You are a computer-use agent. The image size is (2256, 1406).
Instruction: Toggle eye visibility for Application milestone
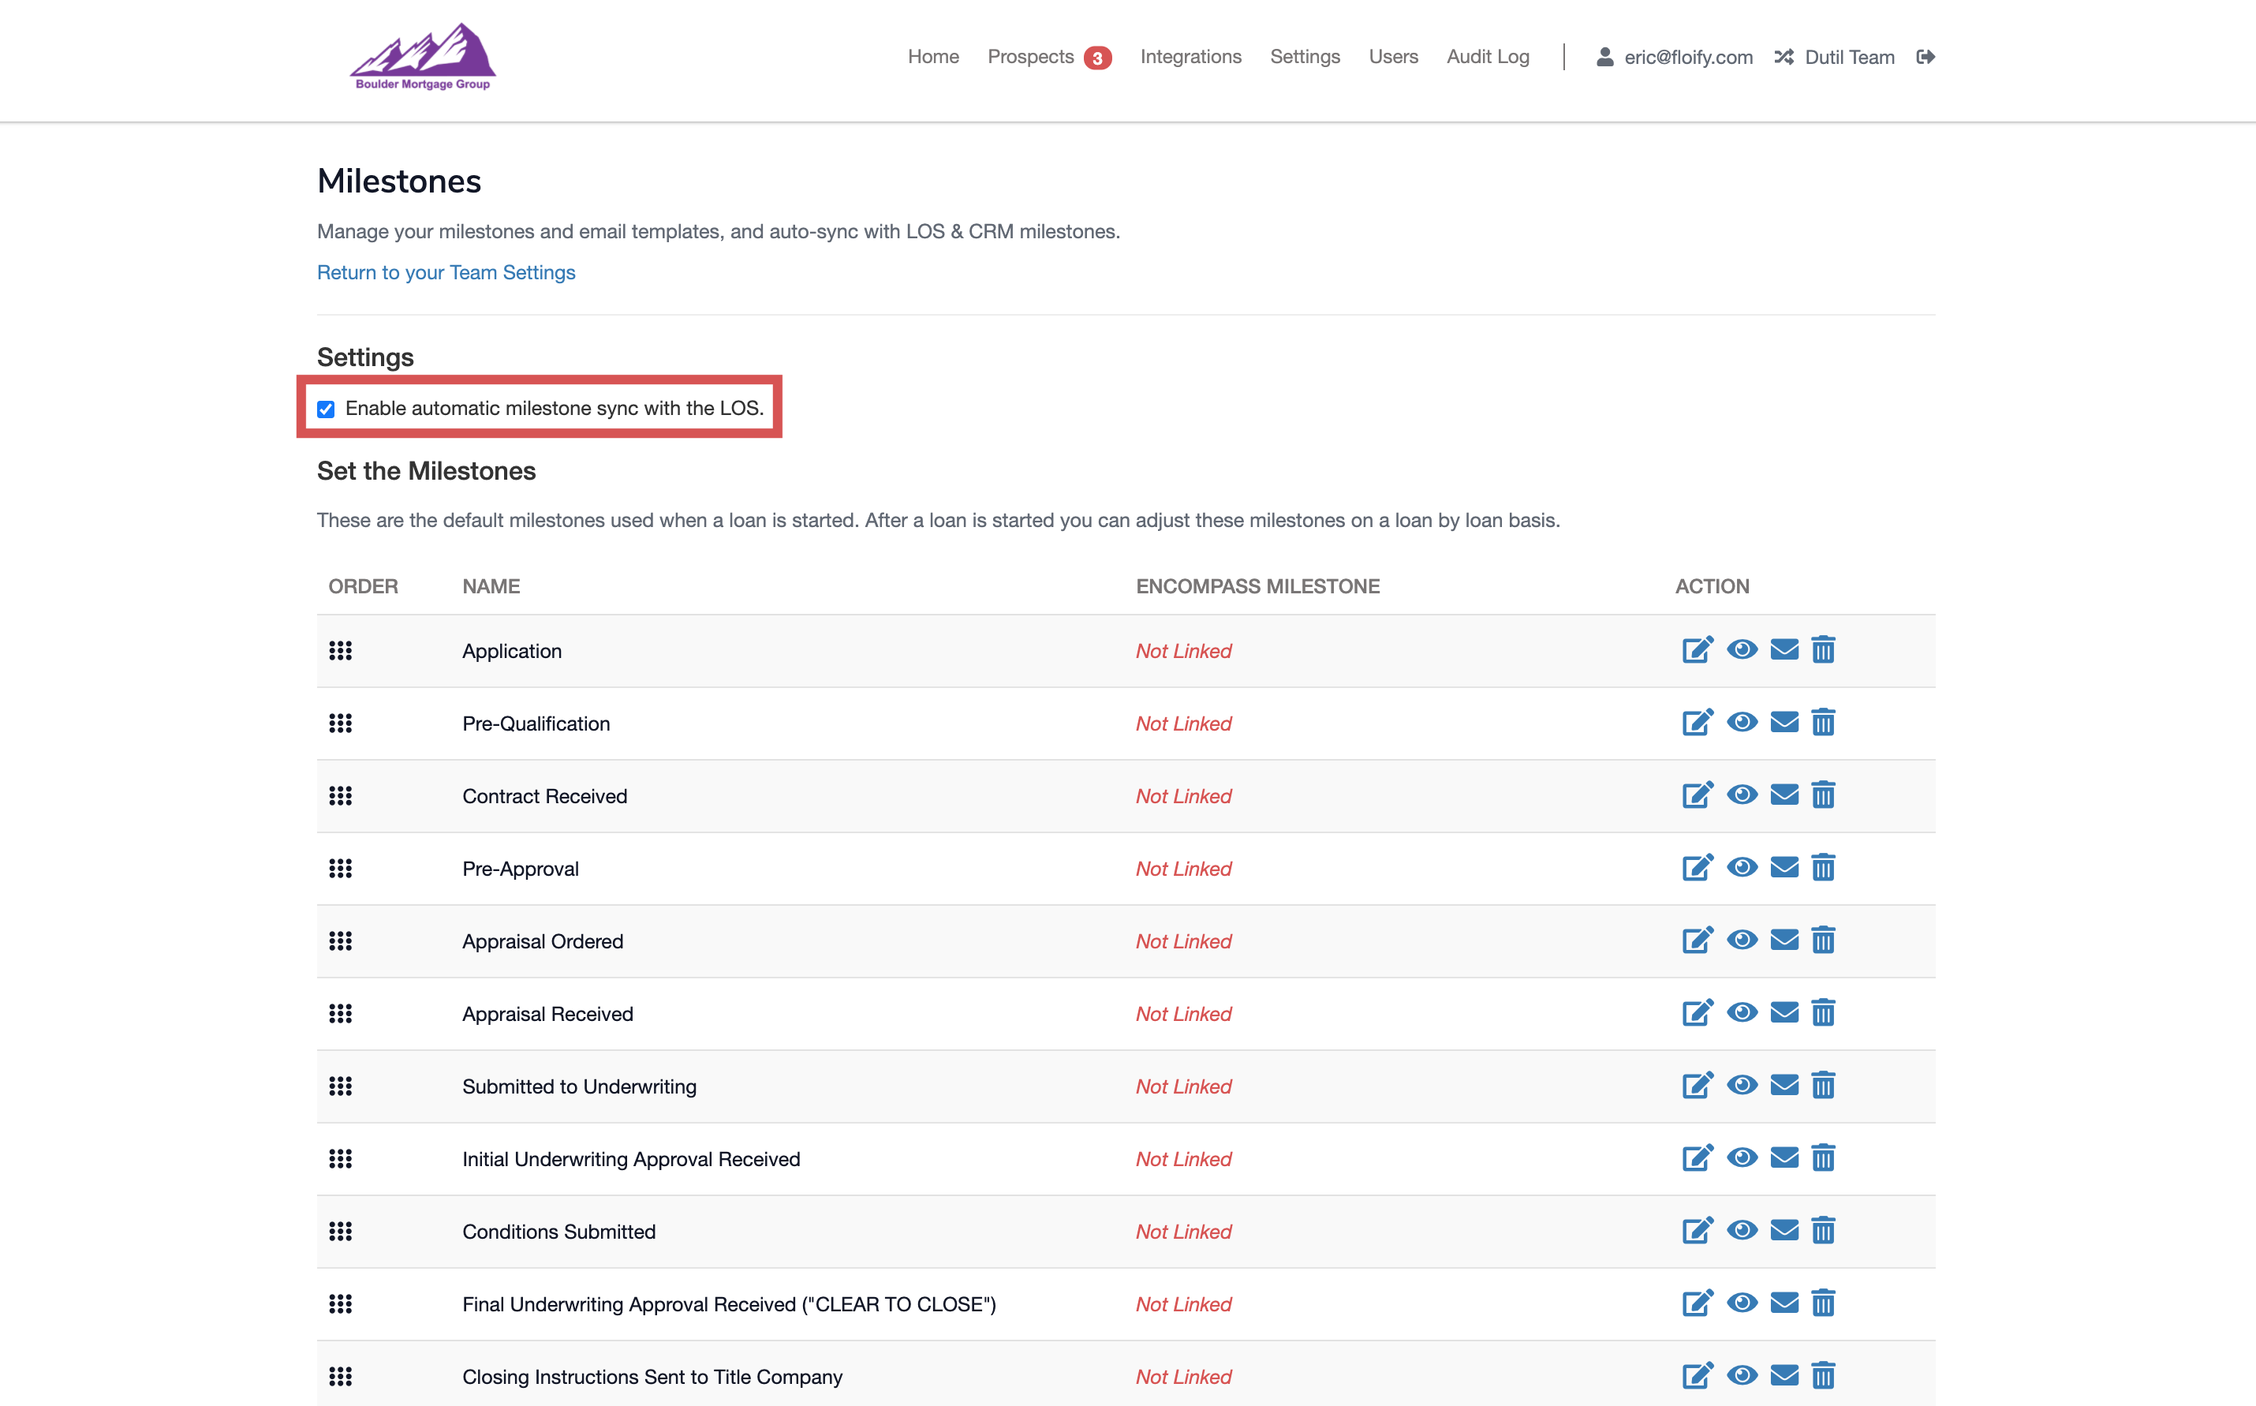click(1742, 650)
